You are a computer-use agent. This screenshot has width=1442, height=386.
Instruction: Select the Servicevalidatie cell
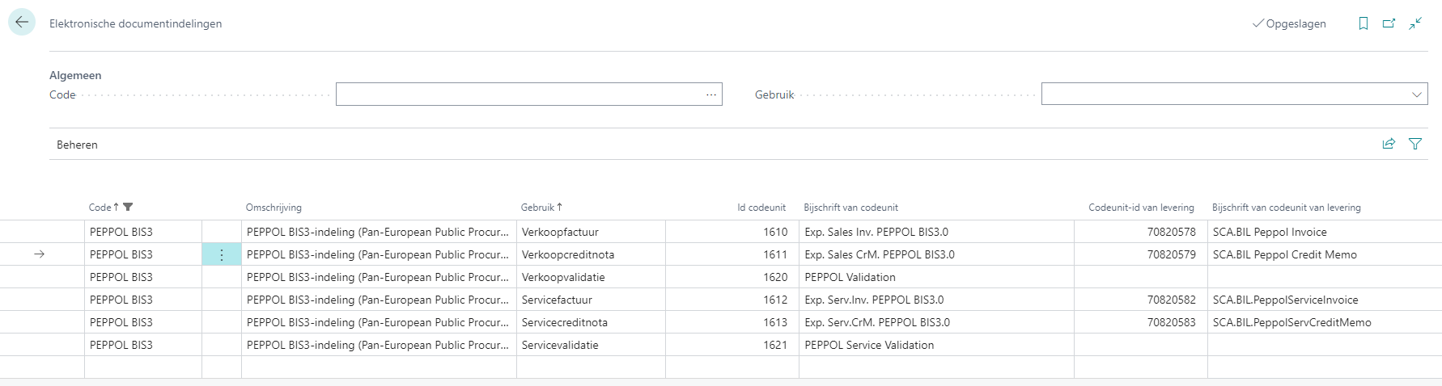point(591,345)
